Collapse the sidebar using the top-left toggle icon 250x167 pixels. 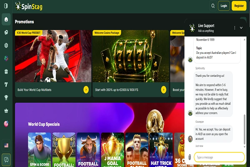(6, 6)
